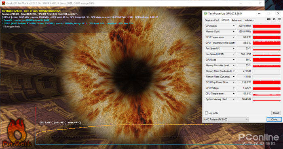
Task: Click the GPU Load red history graph
Action: tap(267, 60)
